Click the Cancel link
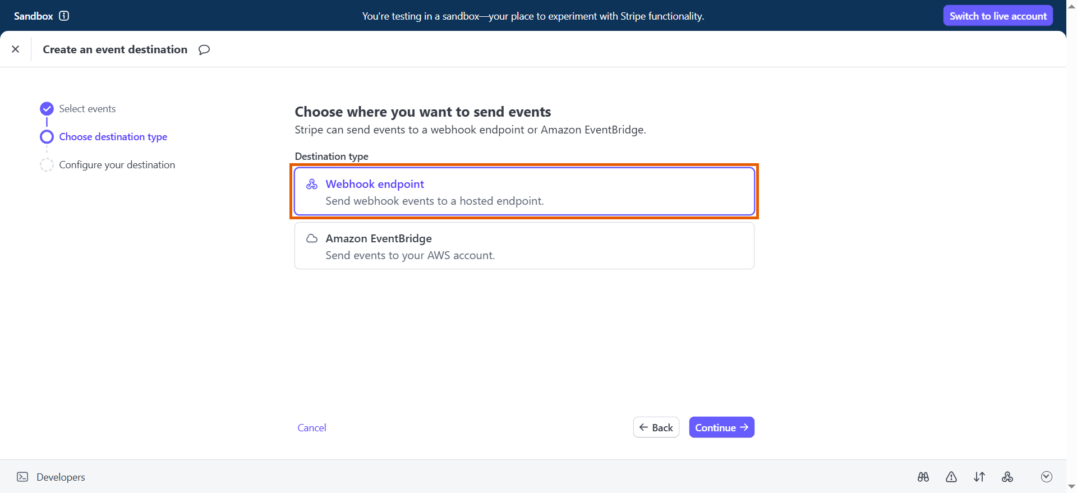Viewport: 1077px width, 493px height. 312,428
